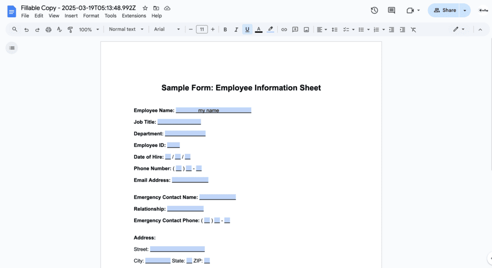
Task: Edit the font size field showing 11
Action: click(202, 29)
